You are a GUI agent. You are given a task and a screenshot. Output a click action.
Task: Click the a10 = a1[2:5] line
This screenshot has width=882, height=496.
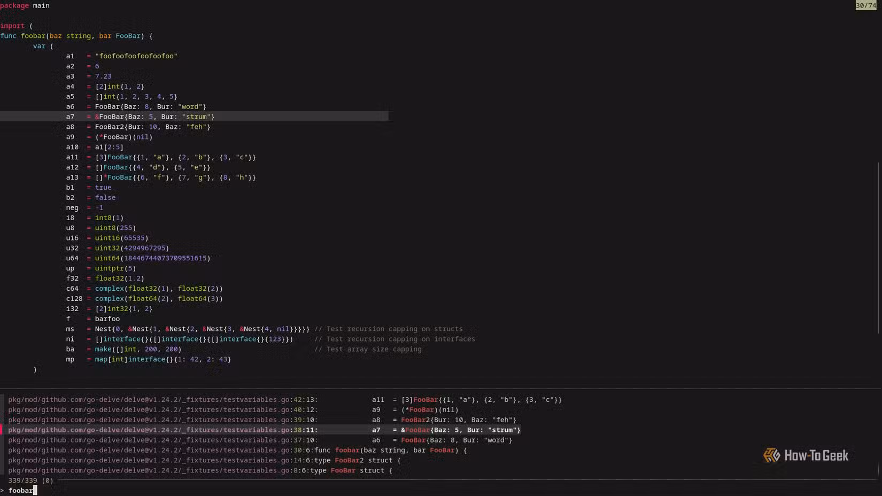(95, 147)
